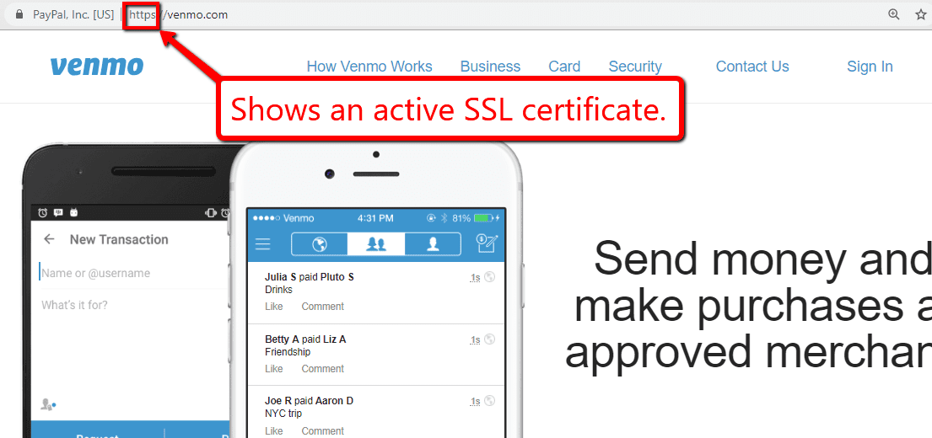Click the Bluetooth icon in iPhone status bar

click(x=443, y=218)
